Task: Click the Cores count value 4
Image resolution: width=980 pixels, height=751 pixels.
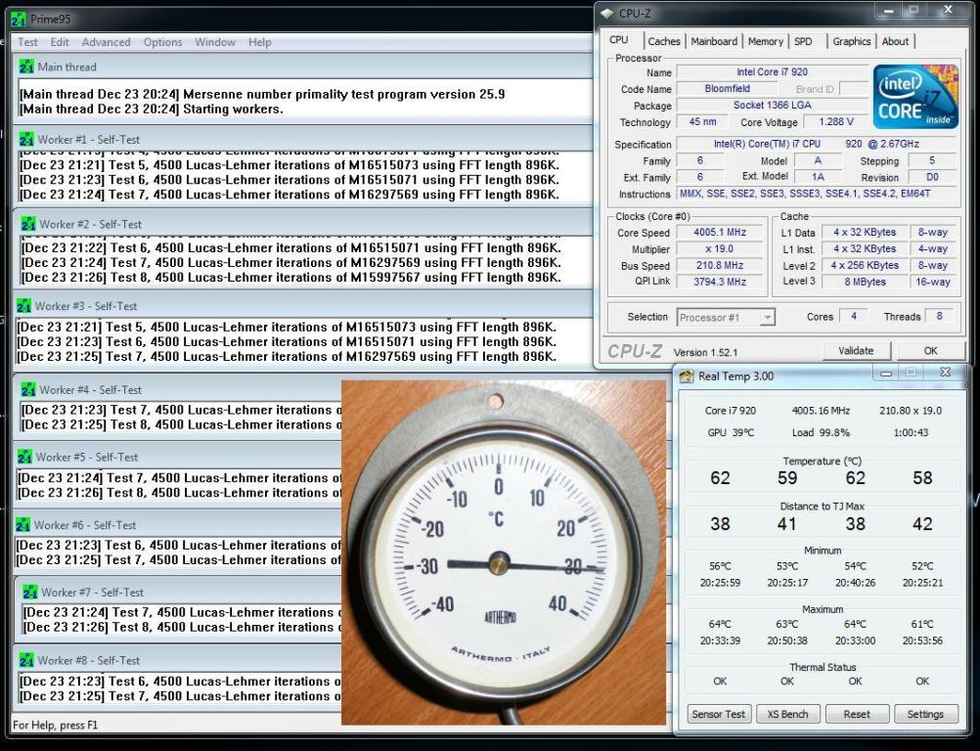Action: [x=853, y=316]
